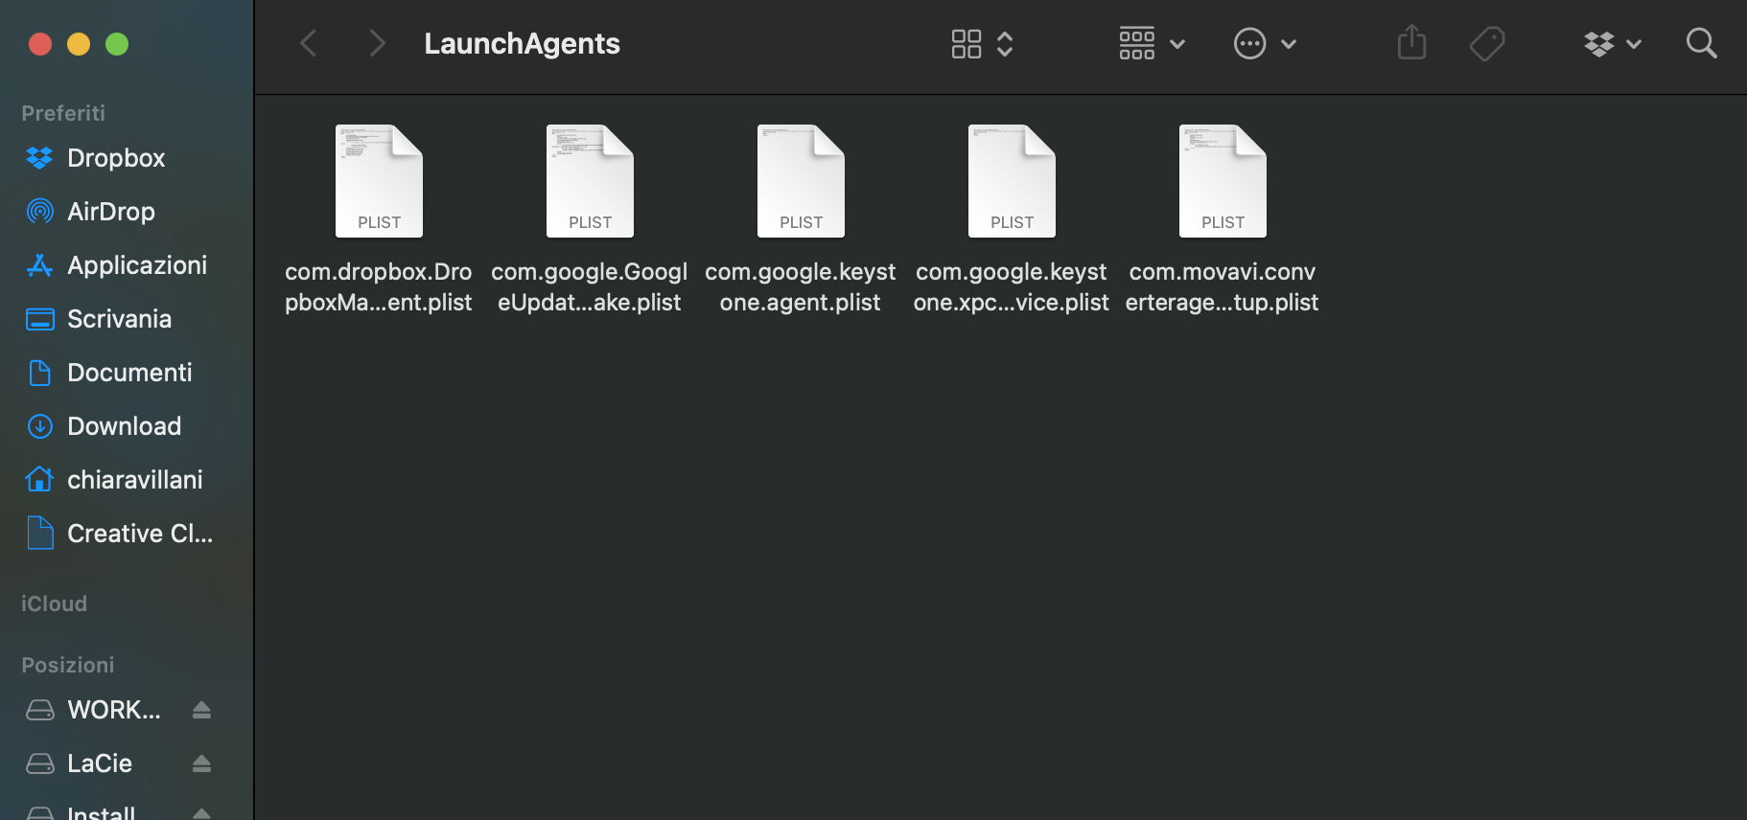The width and height of the screenshot is (1747, 820).
Task: Click keystone.agent.plist file name
Action: click(801, 287)
